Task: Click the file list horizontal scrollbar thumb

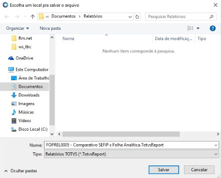Action: click(121, 134)
